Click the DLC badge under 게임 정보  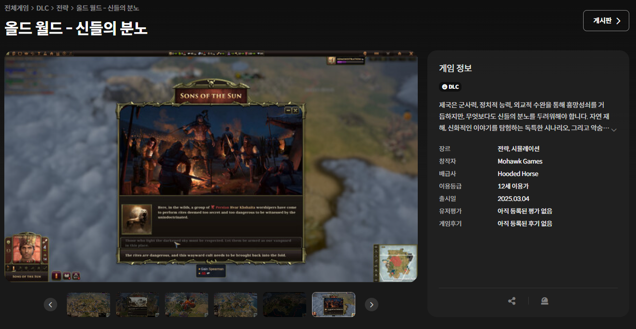[450, 87]
